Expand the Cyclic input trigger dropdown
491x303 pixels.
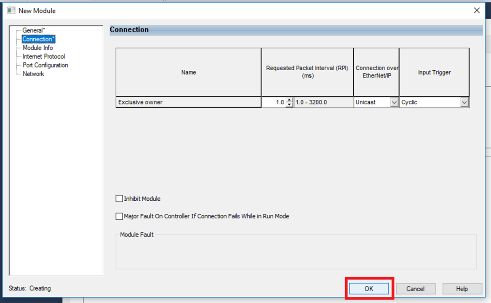click(x=464, y=102)
